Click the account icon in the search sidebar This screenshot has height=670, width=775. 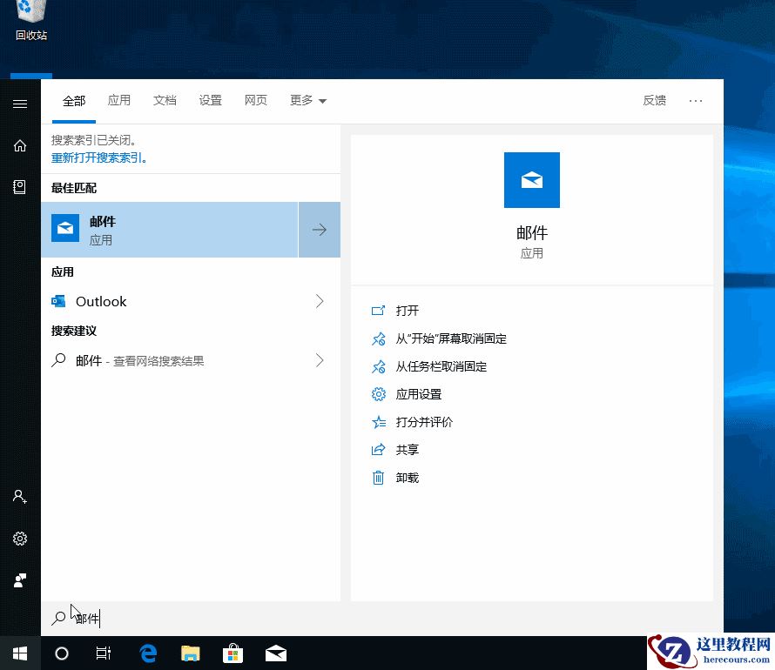[19, 496]
